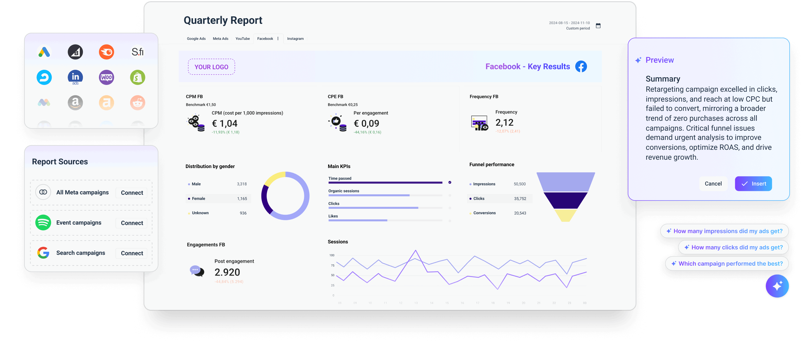This screenshot has height=341, width=801.
Task: Click the LinkedIn Ads icon
Action: [x=75, y=77]
